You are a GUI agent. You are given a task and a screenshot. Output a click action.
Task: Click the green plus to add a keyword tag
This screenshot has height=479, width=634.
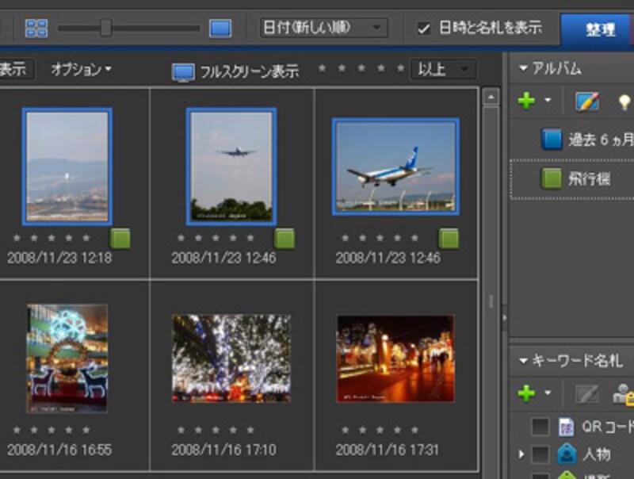tap(525, 392)
